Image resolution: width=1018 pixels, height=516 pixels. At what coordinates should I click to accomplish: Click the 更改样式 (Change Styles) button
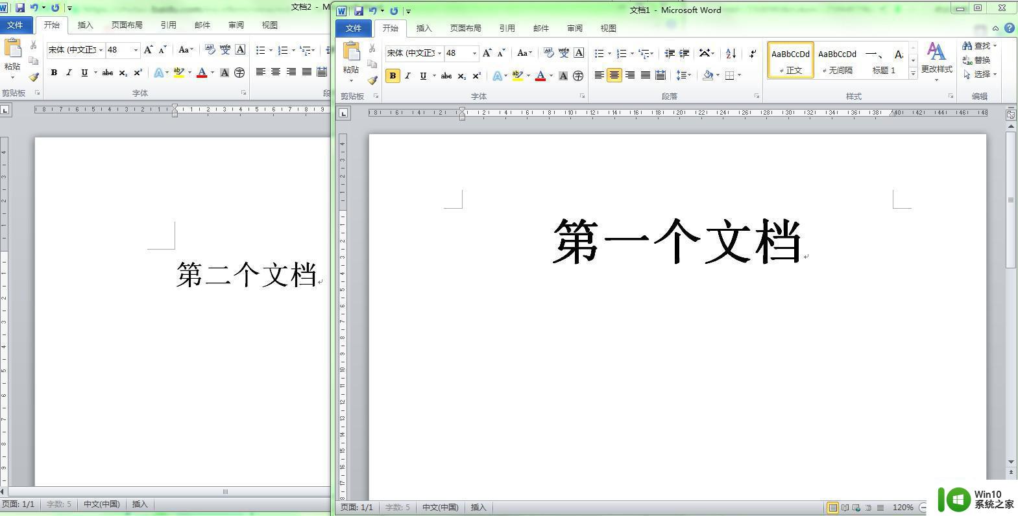point(936,61)
